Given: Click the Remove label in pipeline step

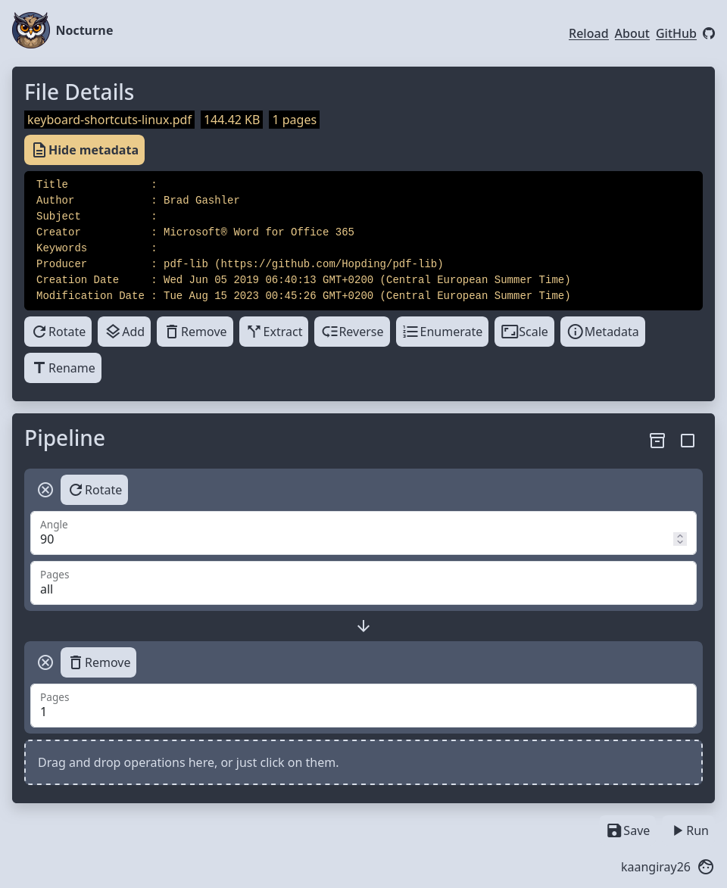Looking at the screenshot, I should [98, 662].
